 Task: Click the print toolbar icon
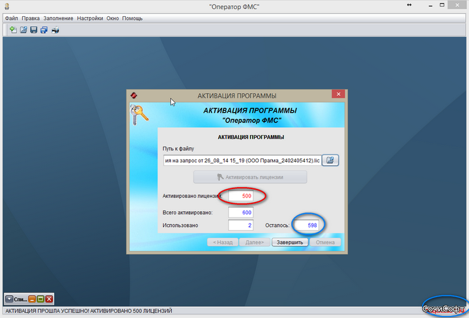pos(55,29)
